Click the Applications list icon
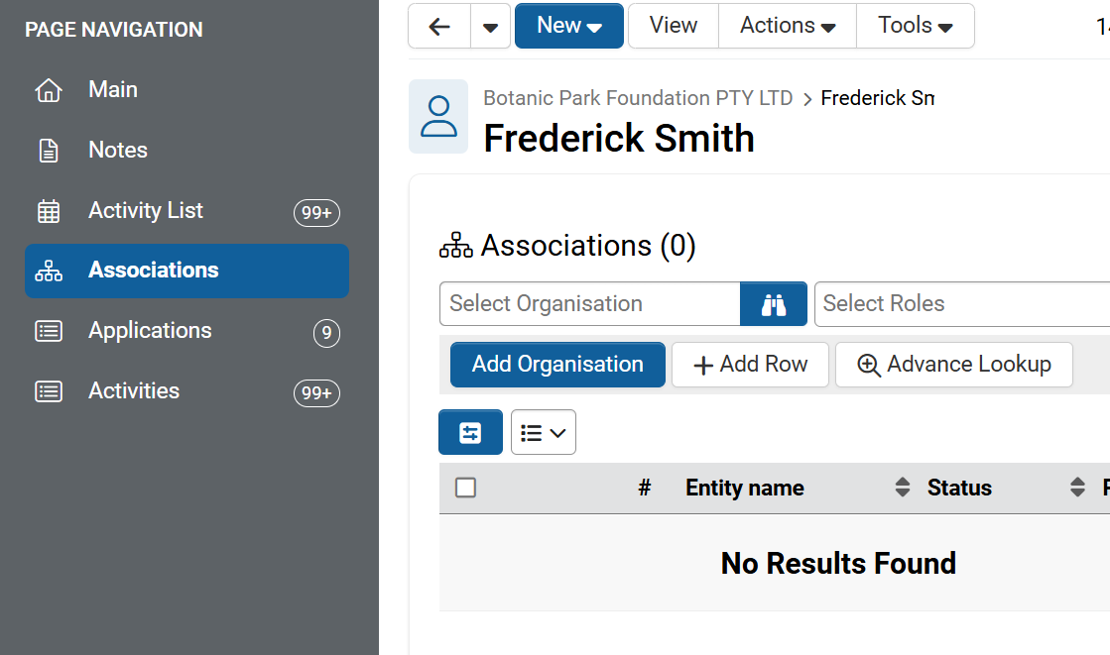Viewport: 1110px width, 655px height. pos(49,331)
